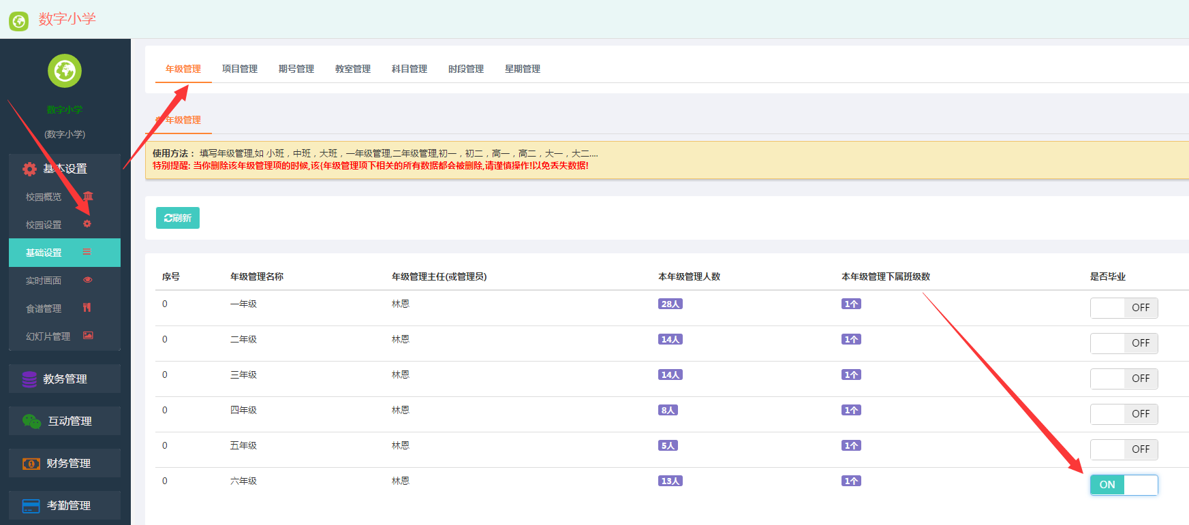1189x525 pixels.
Task: Click the round globe school avatar
Action: 65,71
